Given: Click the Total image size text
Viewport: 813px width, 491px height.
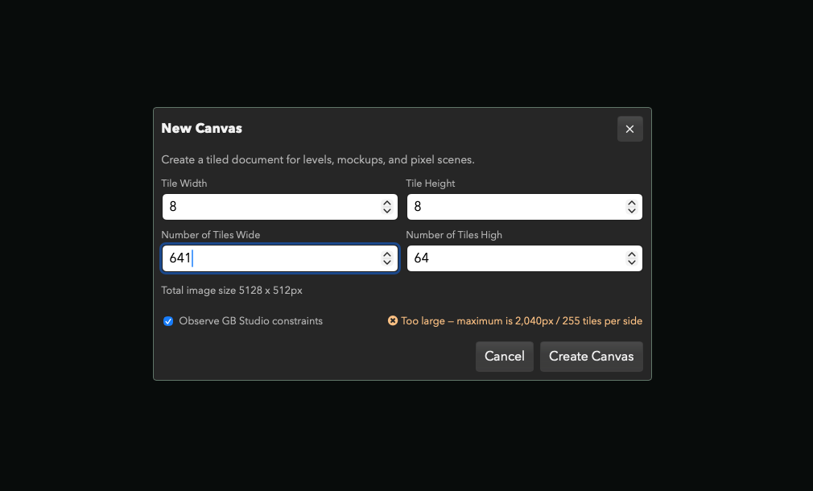Looking at the screenshot, I should pyautogui.click(x=232, y=291).
